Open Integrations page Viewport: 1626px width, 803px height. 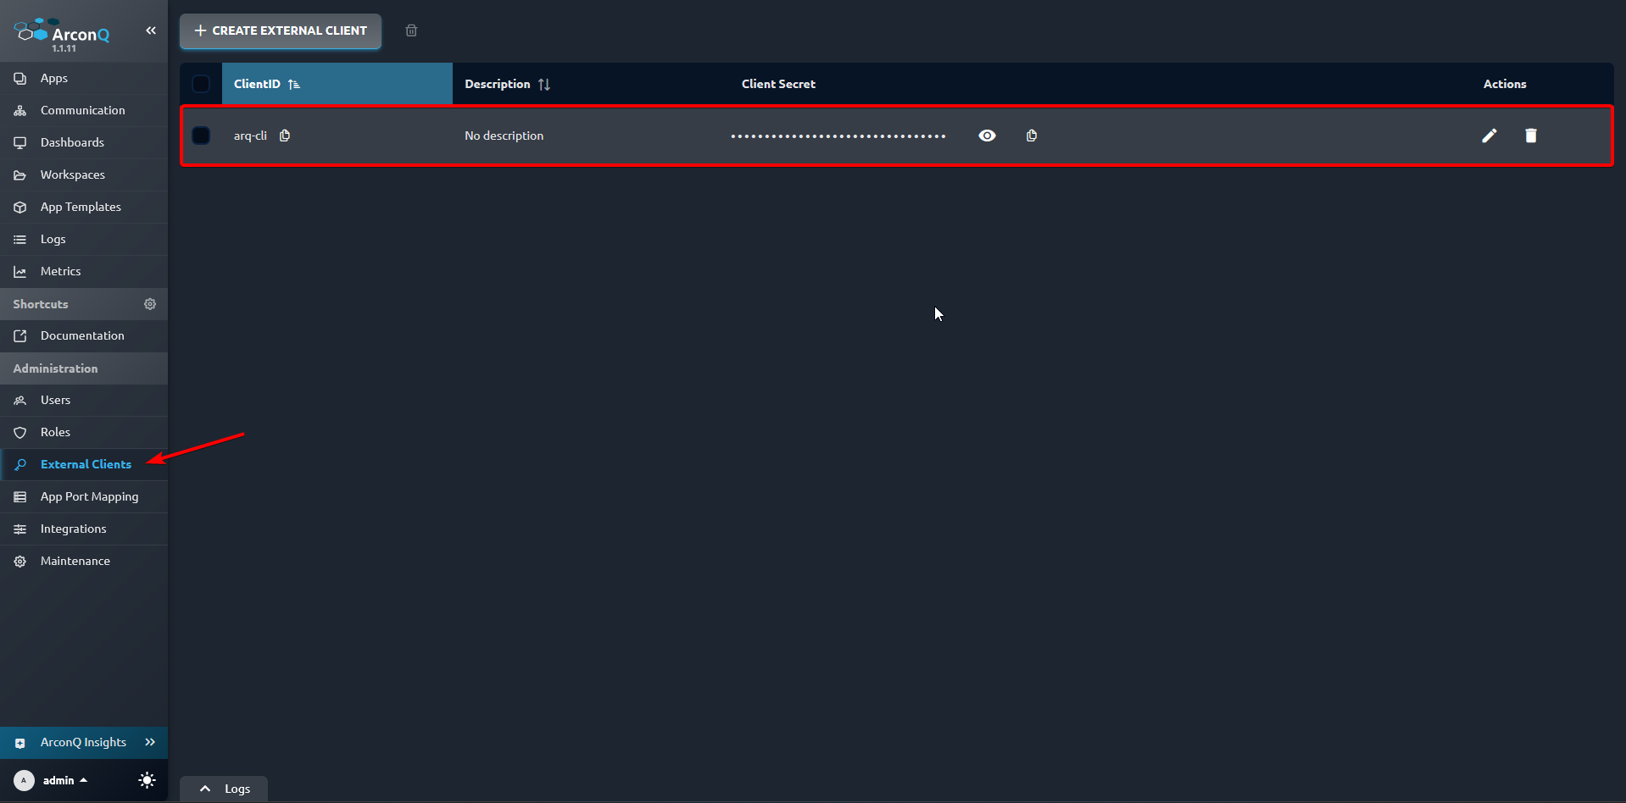pos(84,529)
